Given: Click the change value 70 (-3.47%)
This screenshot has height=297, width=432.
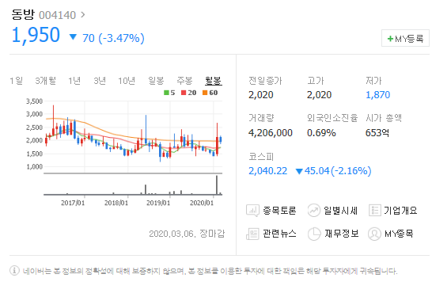Looking at the screenshot, I should click(x=113, y=38).
